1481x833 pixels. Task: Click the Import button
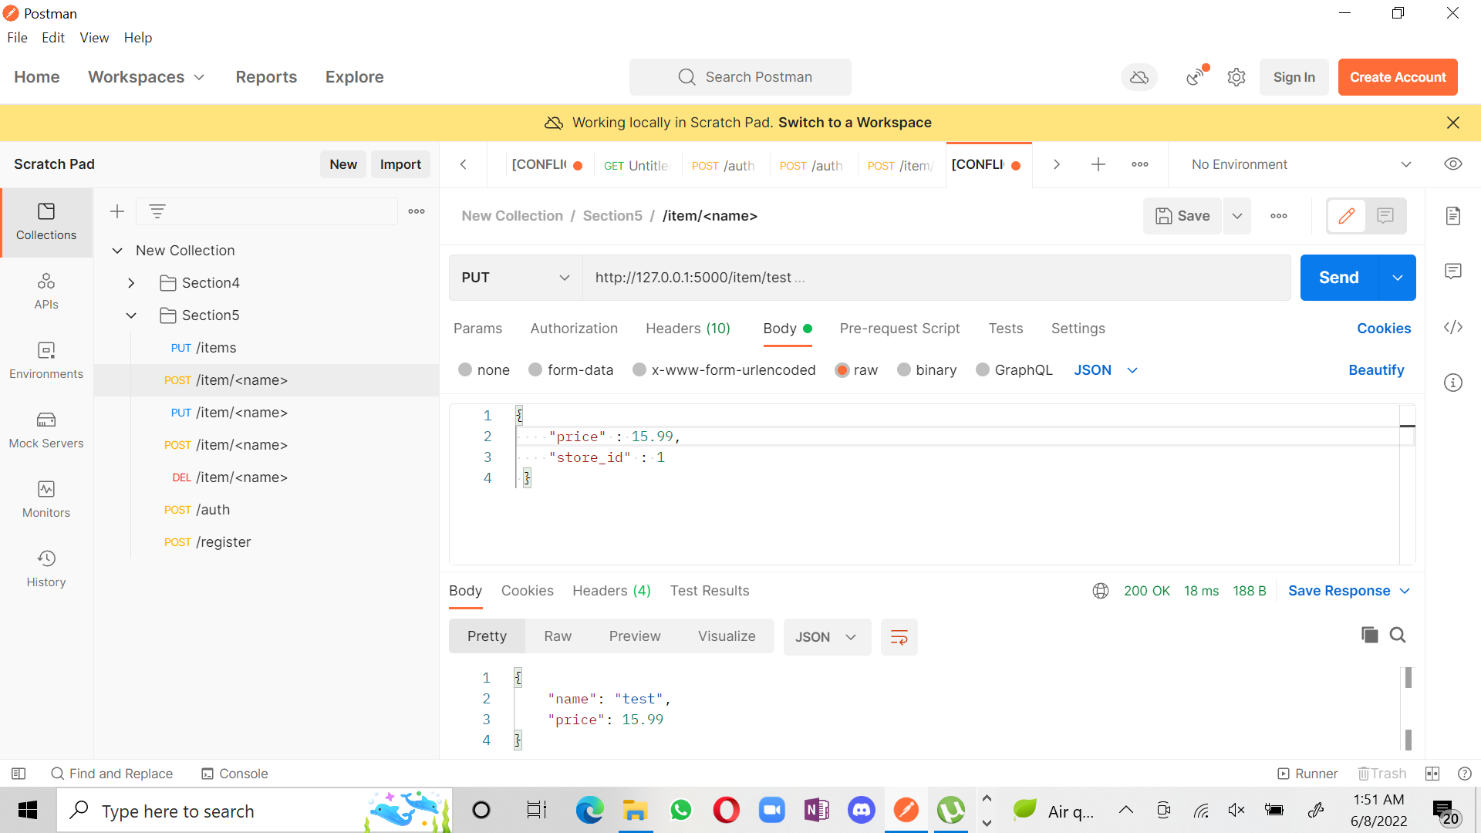click(x=400, y=164)
